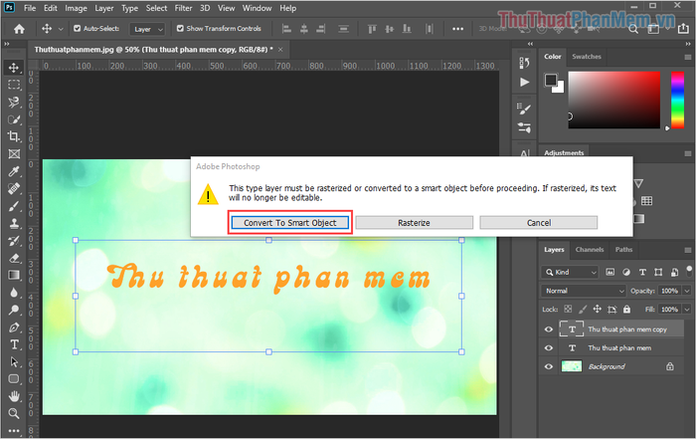Open the Fill slider dropdown arrow
696x439 pixels.
tap(687, 309)
